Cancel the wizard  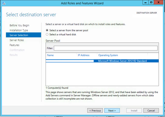coord(151,110)
